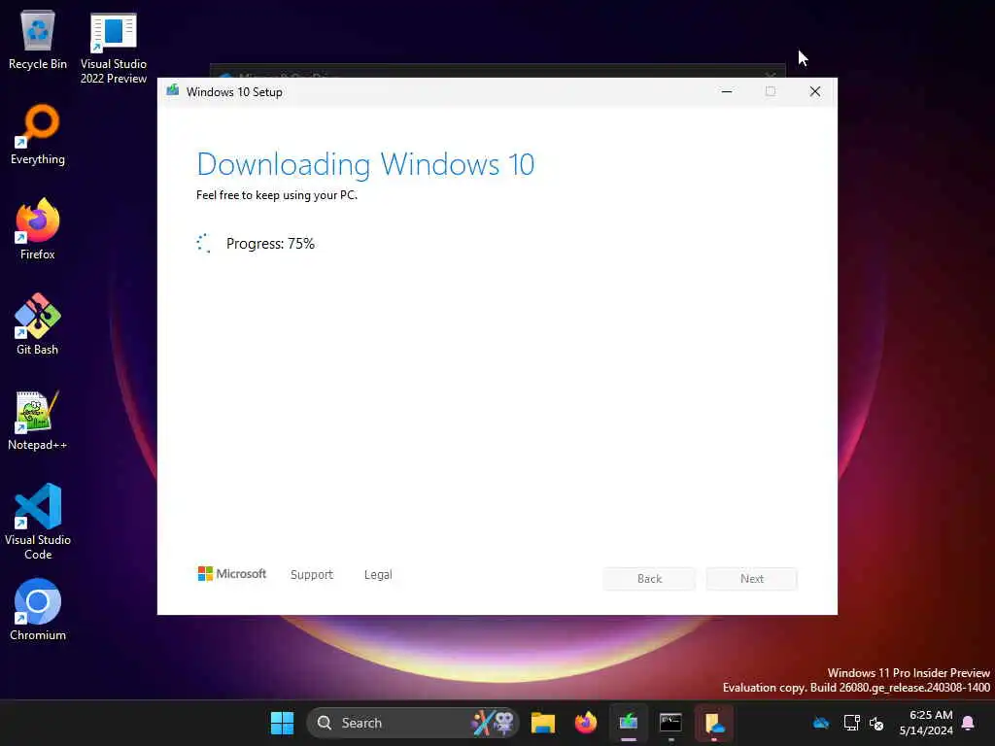Open the Everything search shortcut

click(x=38, y=135)
